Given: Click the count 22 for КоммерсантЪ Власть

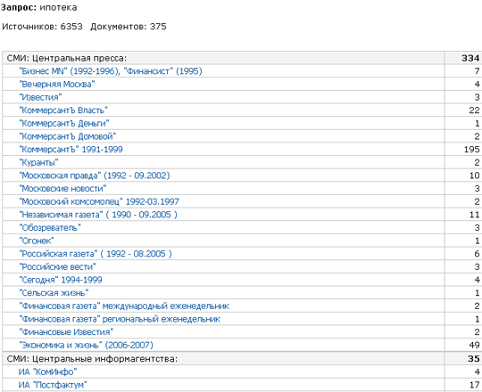Looking at the screenshot, I should pyautogui.click(x=474, y=110).
